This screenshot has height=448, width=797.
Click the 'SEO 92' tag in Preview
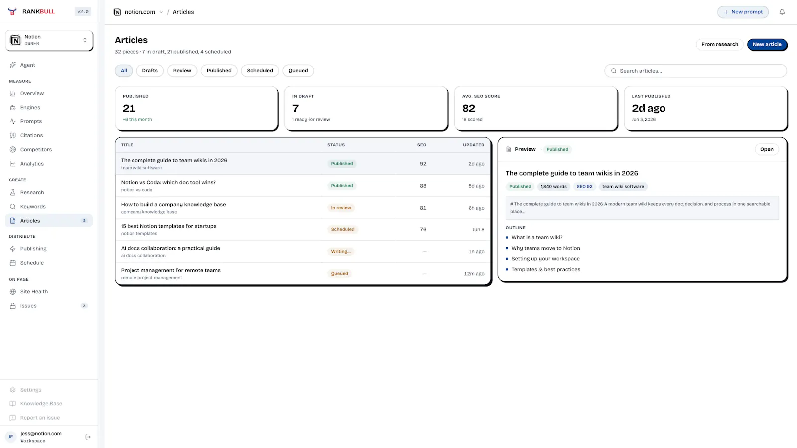point(585,187)
